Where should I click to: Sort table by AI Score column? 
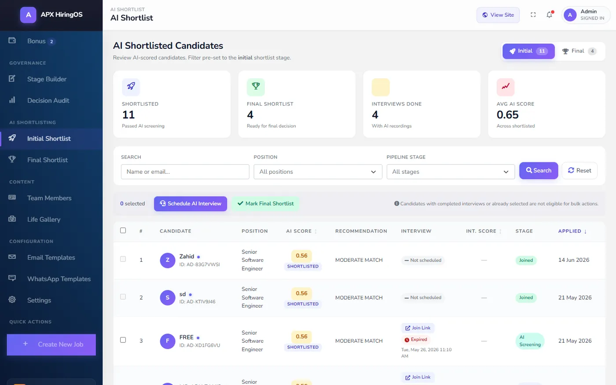(x=301, y=231)
